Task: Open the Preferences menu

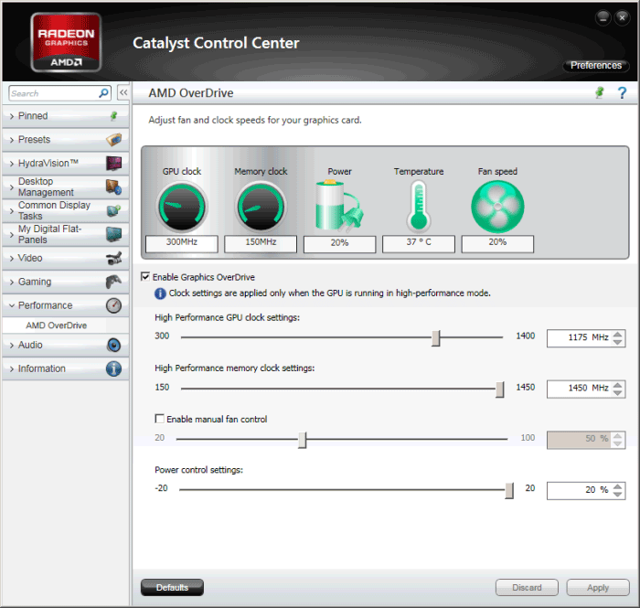Action: tap(596, 66)
